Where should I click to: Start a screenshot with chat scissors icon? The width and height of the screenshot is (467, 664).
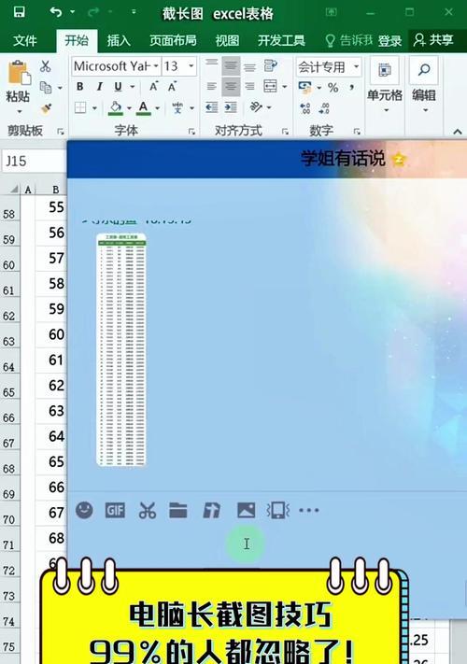pyautogui.click(x=147, y=510)
